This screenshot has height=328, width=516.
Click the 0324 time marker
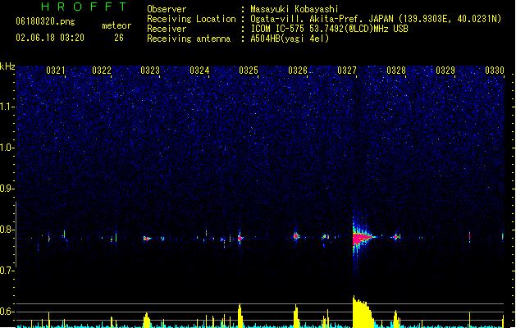199,71
